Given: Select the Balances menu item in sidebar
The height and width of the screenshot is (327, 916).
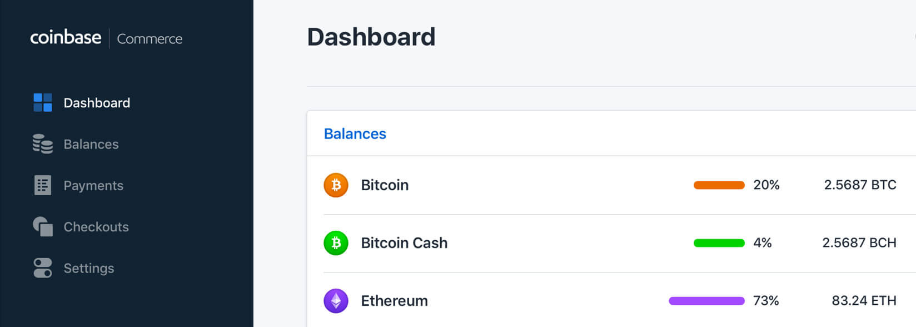Looking at the screenshot, I should (91, 144).
